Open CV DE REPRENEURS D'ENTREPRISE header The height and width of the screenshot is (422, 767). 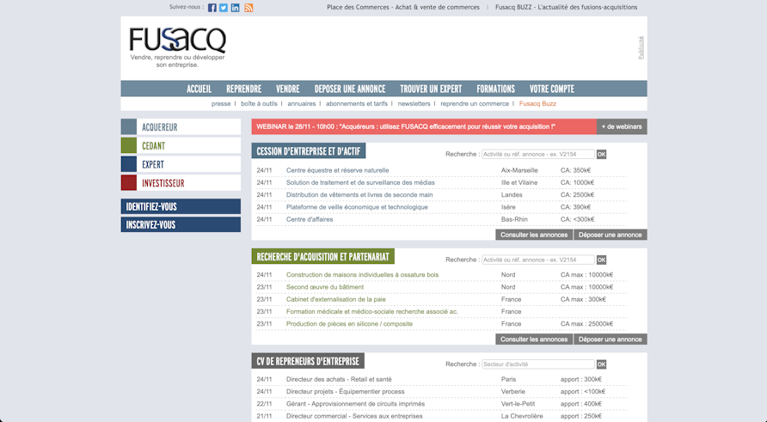308,361
